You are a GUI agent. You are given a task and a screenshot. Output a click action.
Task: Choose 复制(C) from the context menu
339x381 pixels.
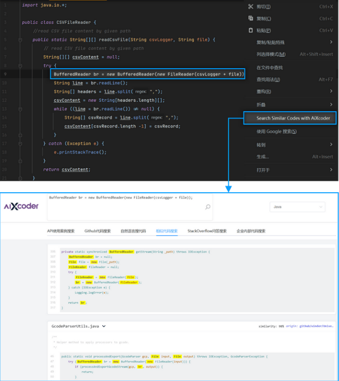[291, 18]
